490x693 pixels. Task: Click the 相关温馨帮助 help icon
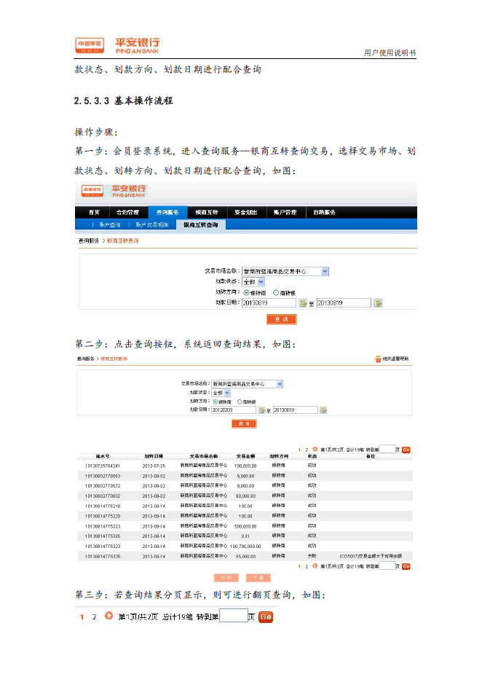click(x=378, y=359)
